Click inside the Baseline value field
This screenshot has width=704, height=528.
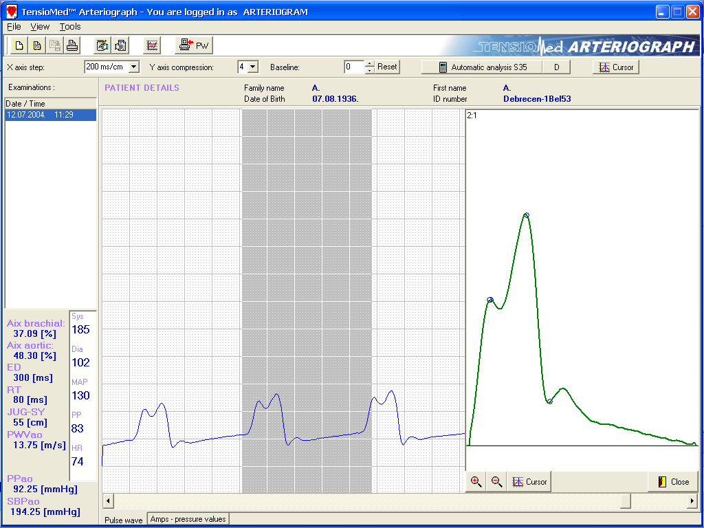[354, 67]
